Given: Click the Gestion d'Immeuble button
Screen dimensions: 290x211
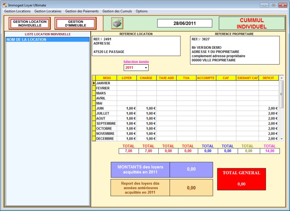Looking at the screenshot, I should (75, 23).
